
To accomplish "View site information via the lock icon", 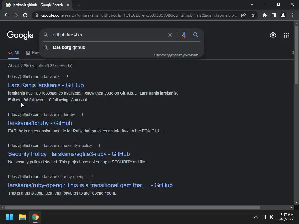I will 37,15.
